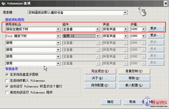This screenshot has height=109, width=169.
Task: Click the Volumouse title bar icon
Action: pyautogui.click(x=3, y=3)
